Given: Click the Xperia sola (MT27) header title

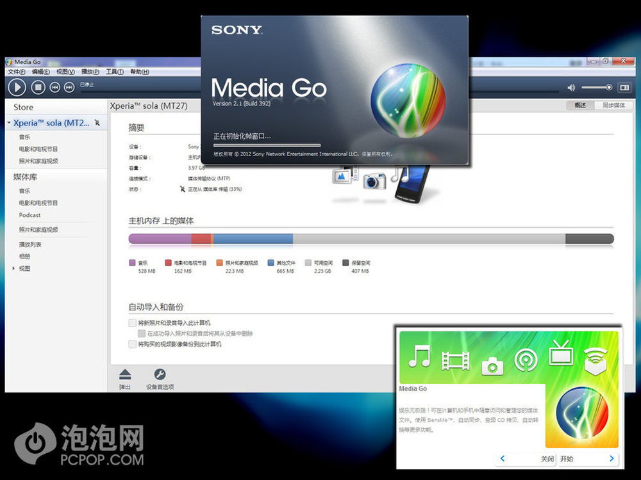Looking at the screenshot, I should (149, 106).
